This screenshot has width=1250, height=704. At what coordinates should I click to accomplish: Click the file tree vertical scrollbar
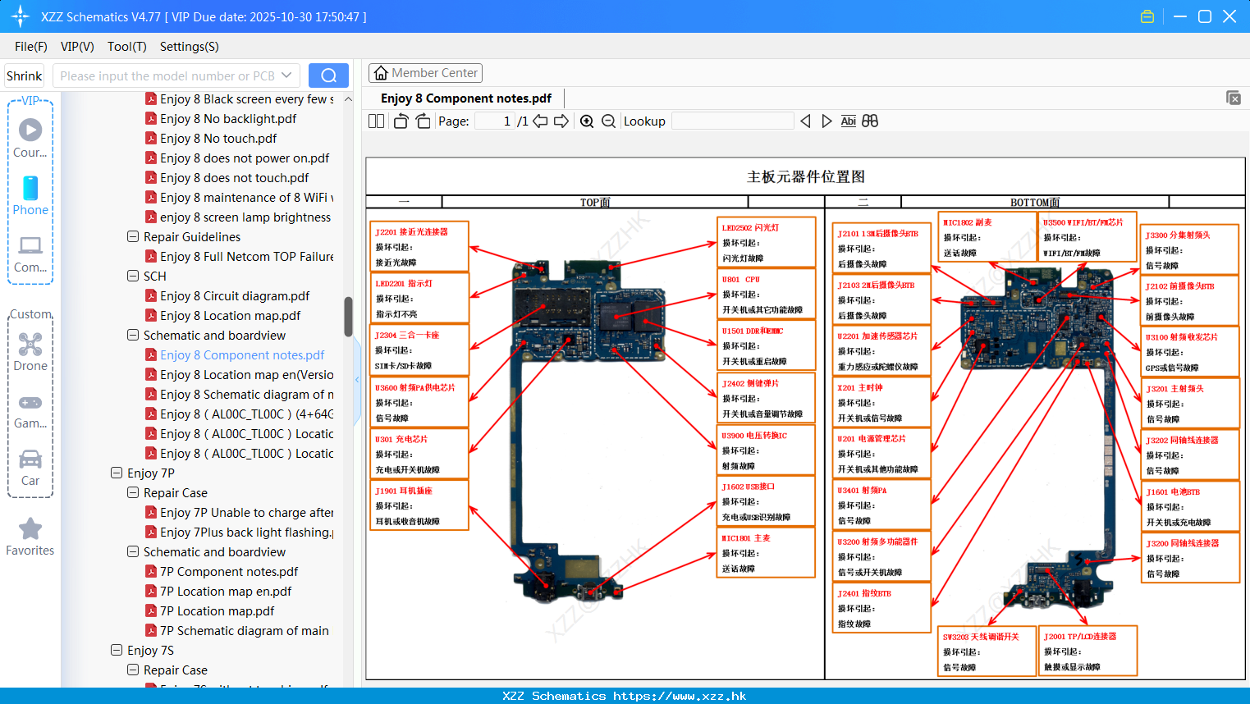click(348, 316)
